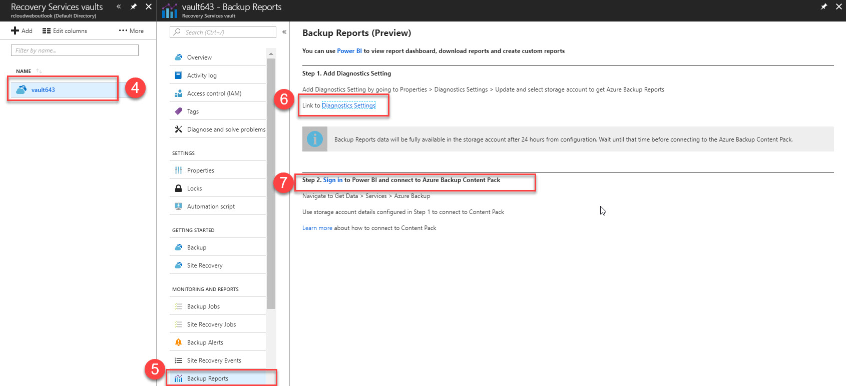Image resolution: width=846 pixels, height=386 pixels.
Task: Click the Sign in link for Power BI
Action: point(333,180)
